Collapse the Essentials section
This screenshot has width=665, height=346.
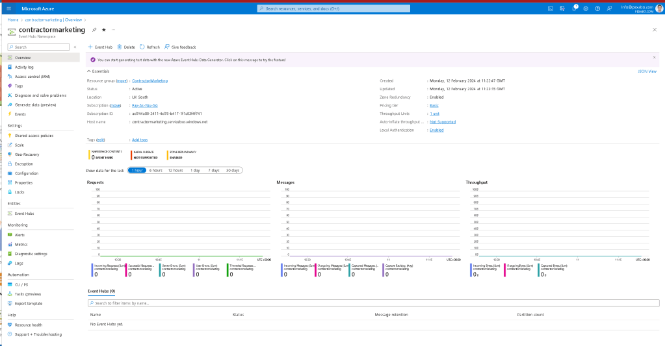click(98, 71)
